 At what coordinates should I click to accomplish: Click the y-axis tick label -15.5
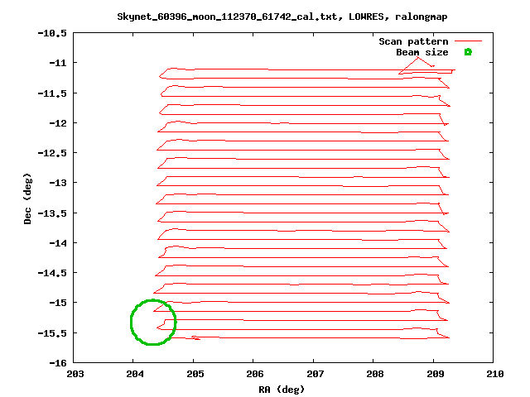[52, 333]
